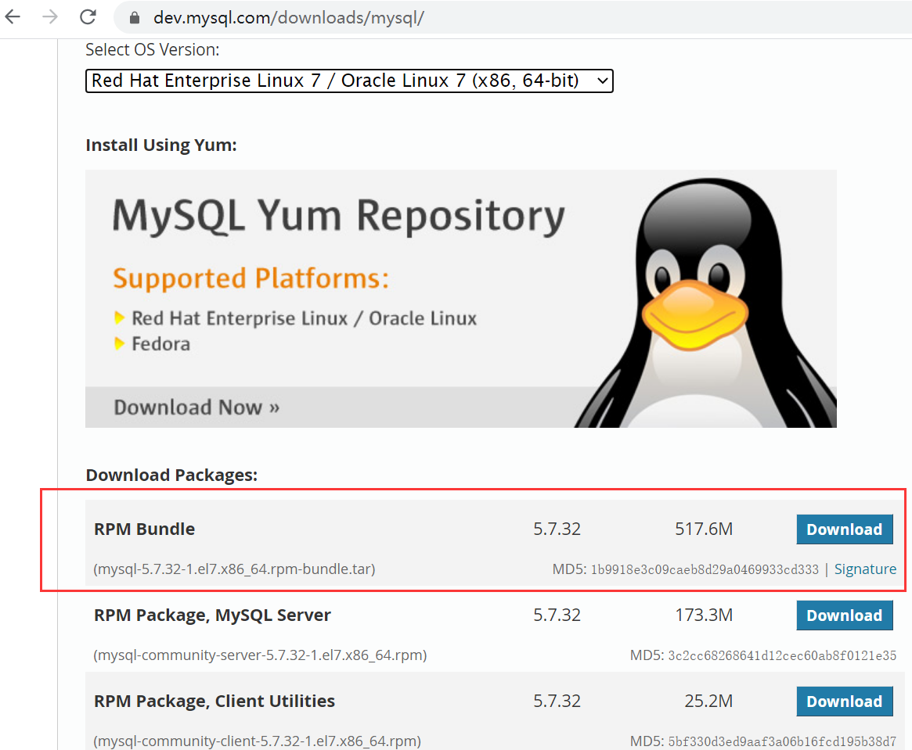
Task: Click inside the browser address bar
Action: (x=313, y=17)
